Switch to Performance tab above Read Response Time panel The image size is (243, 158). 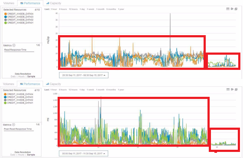(30, 3)
